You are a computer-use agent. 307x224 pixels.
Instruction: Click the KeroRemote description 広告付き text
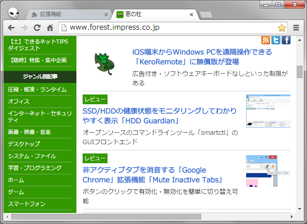tap(210, 78)
